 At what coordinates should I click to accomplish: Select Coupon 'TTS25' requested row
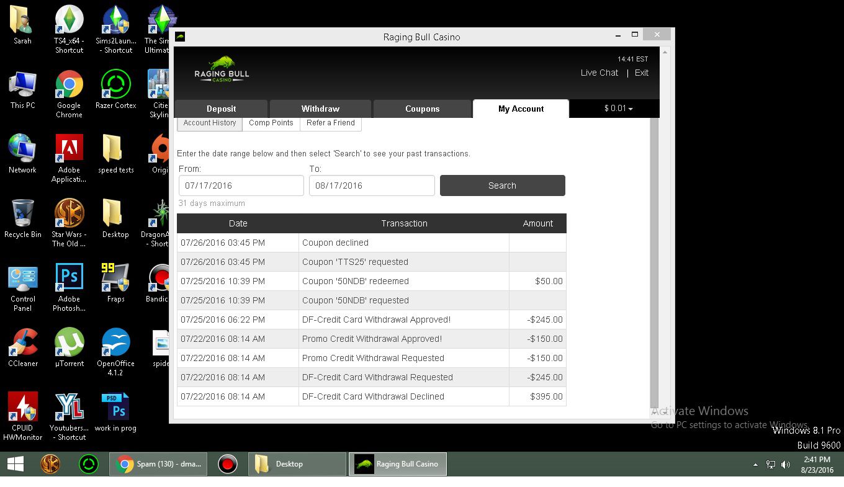point(372,262)
